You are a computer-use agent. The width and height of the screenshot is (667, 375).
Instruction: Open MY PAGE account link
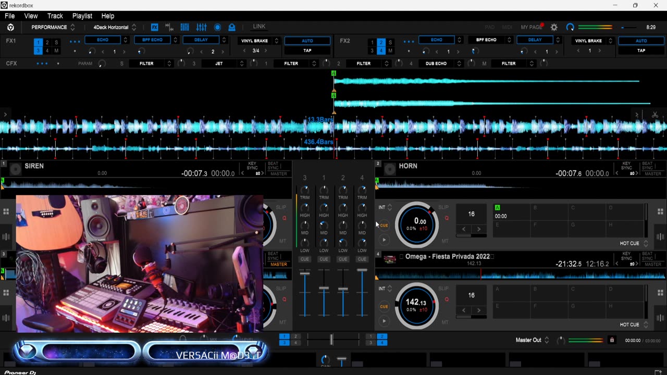coord(532,27)
